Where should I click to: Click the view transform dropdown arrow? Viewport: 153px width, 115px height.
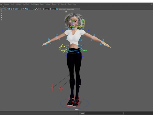coord(79,9)
